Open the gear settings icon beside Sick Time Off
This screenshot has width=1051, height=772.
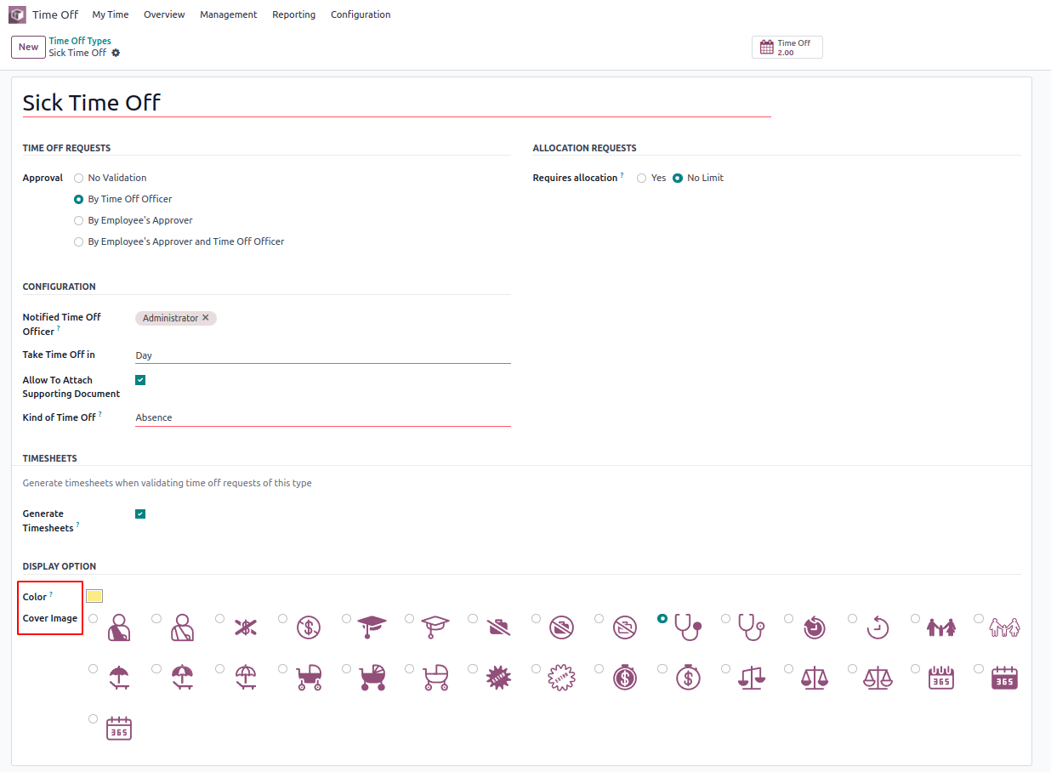(116, 53)
